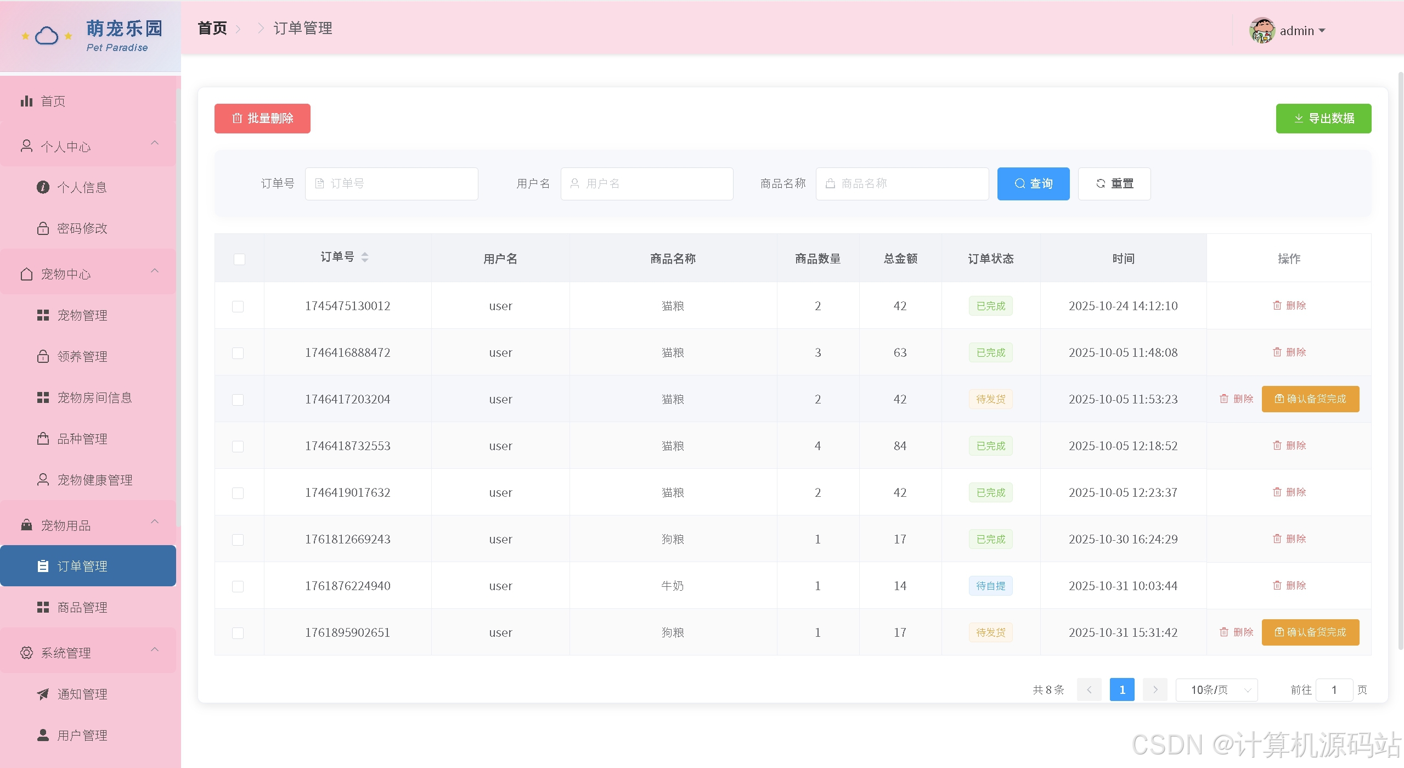Check the box for order 1745475130012
This screenshot has height=768, width=1404.
coord(238,306)
